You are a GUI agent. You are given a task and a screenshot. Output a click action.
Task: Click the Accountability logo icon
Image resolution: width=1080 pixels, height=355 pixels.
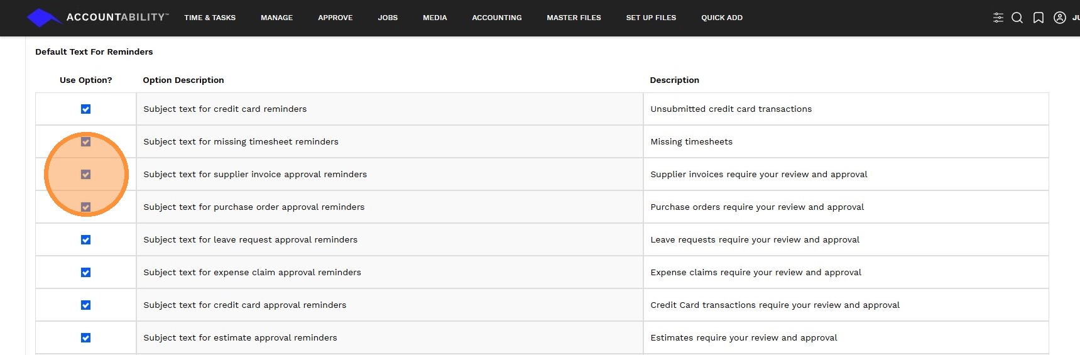point(43,18)
